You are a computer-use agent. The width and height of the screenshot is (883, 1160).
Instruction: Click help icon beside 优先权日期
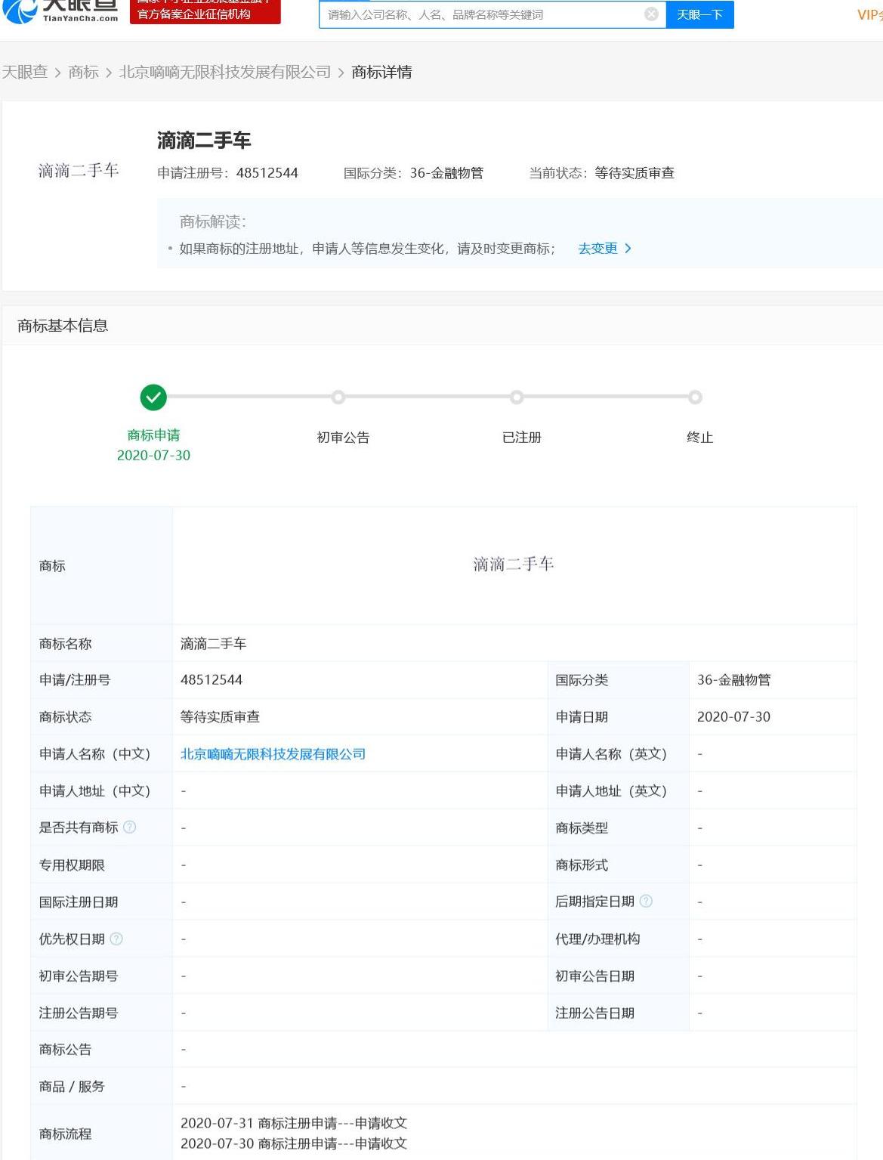[x=116, y=939]
